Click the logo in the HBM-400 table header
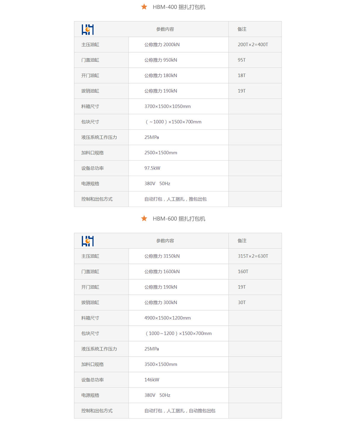The height and width of the screenshot is (426, 356). coord(88,29)
